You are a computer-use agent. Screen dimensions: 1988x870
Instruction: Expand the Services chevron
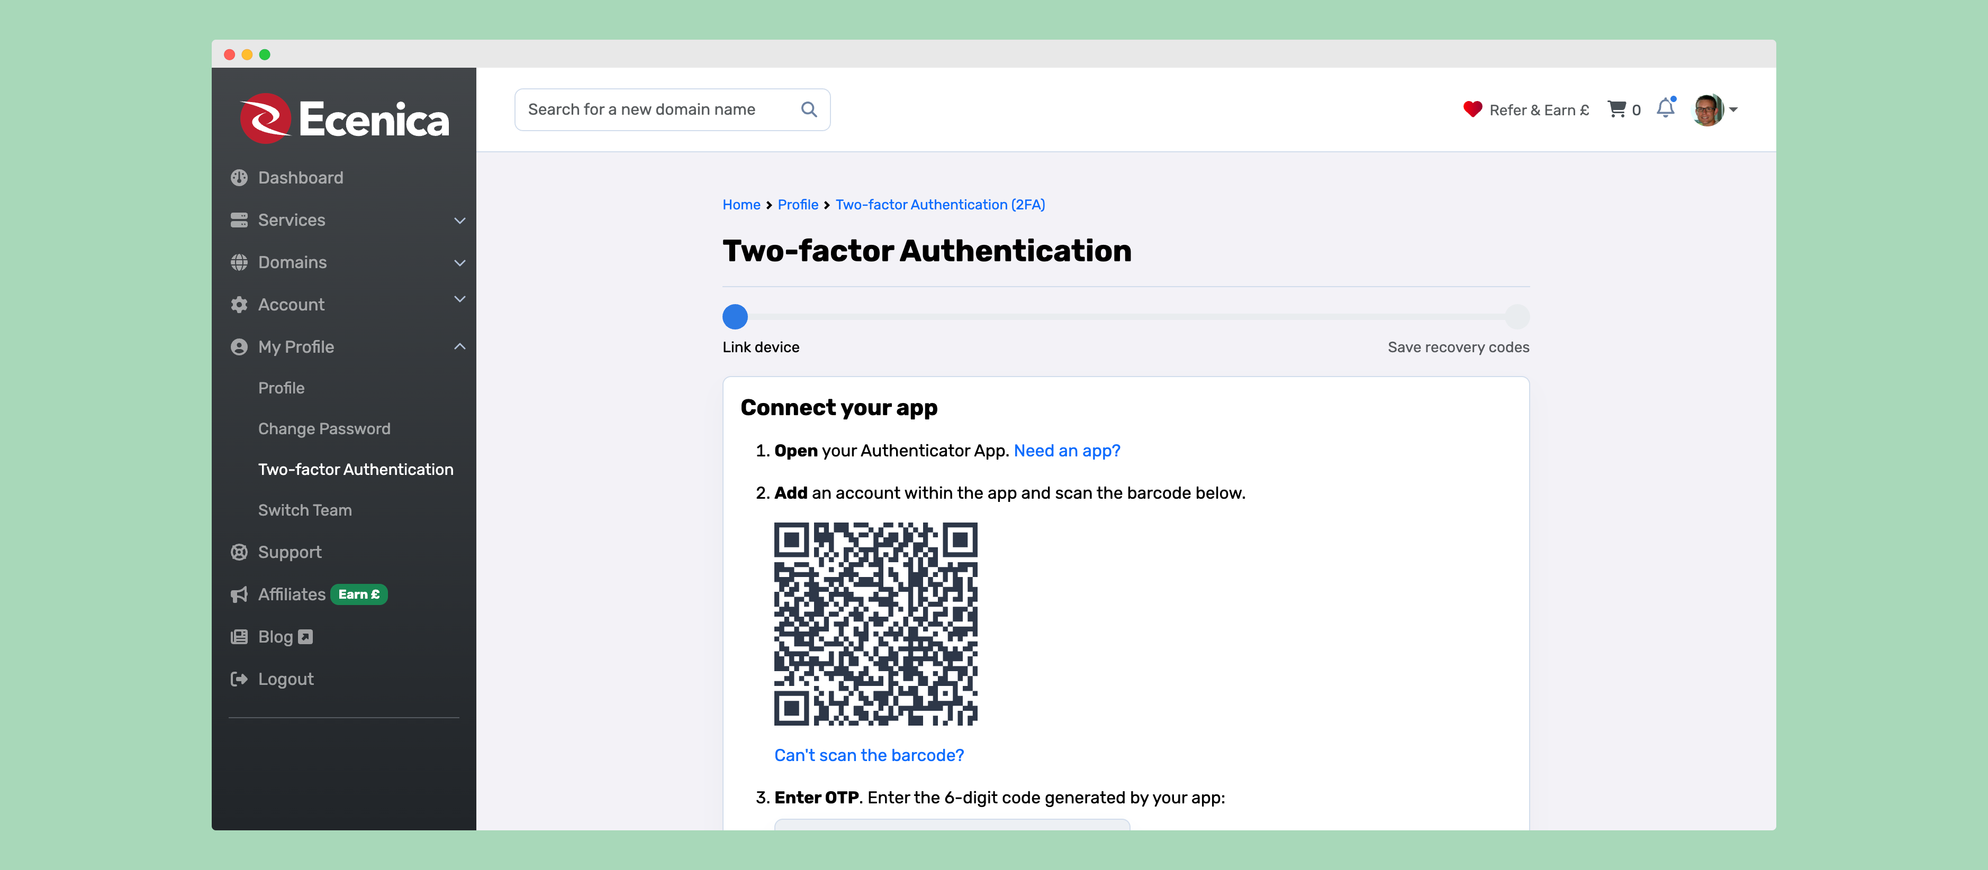point(460,221)
